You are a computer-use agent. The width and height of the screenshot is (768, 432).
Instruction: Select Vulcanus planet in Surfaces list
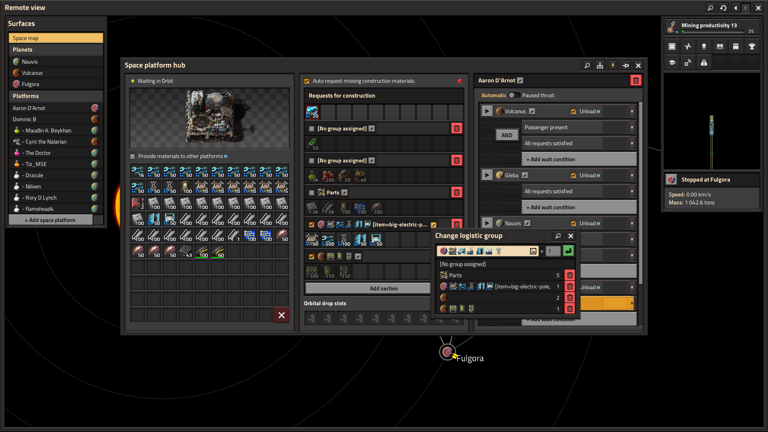[56, 73]
